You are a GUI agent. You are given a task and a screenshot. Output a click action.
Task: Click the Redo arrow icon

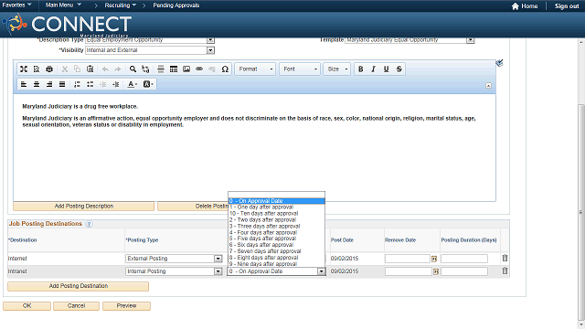(118, 69)
